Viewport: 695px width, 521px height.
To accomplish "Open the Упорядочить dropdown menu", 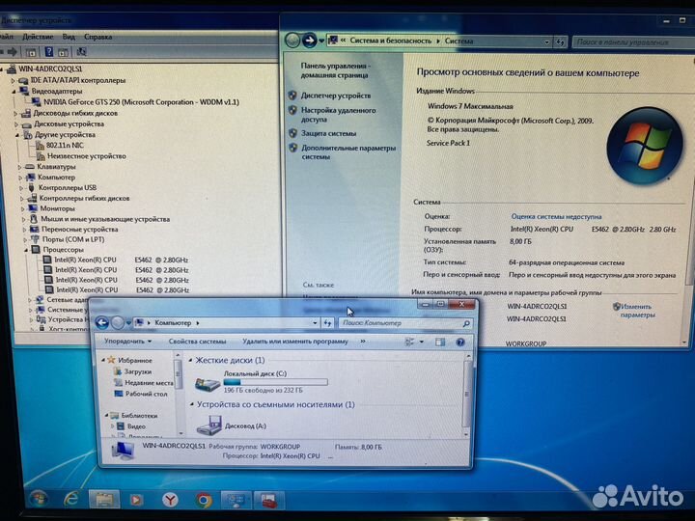I will coord(127,342).
